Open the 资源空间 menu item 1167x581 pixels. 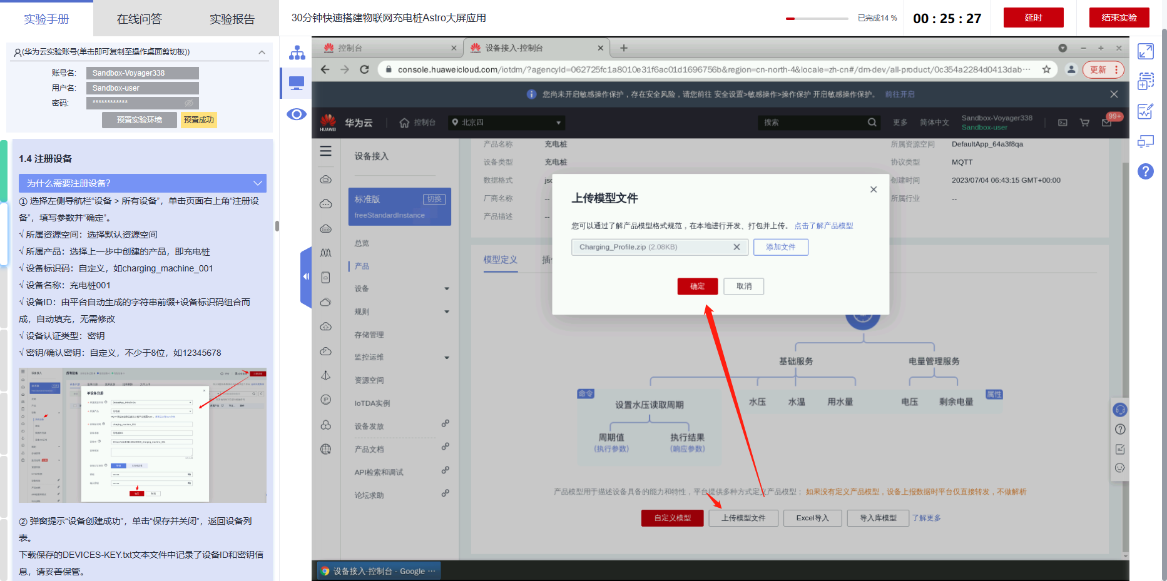pos(369,380)
